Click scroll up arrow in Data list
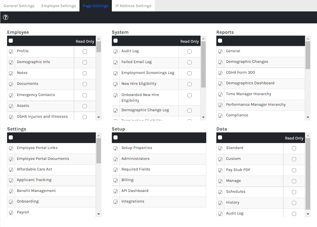Viewport: 317px width, 227px height. click(x=308, y=135)
